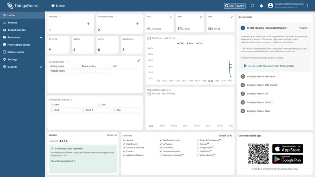This screenshot has height=177, width=315.
Task: Click the Notification center function checkmark
Action: pyautogui.click(x=161, y=140)
